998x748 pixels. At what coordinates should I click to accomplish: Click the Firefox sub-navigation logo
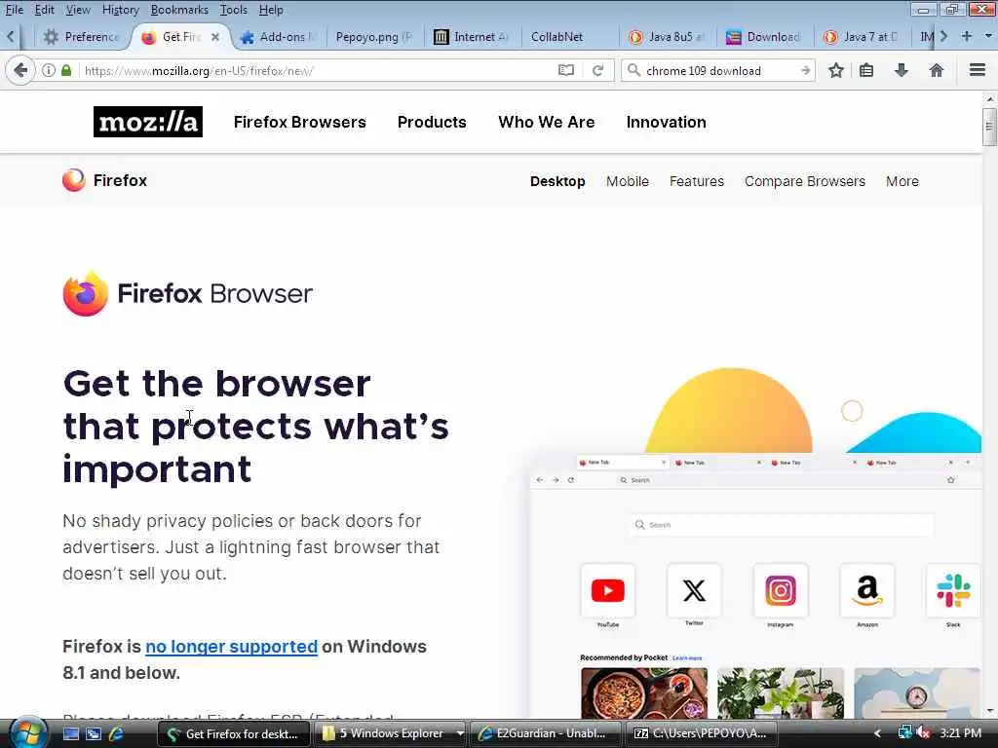point(105,180)
